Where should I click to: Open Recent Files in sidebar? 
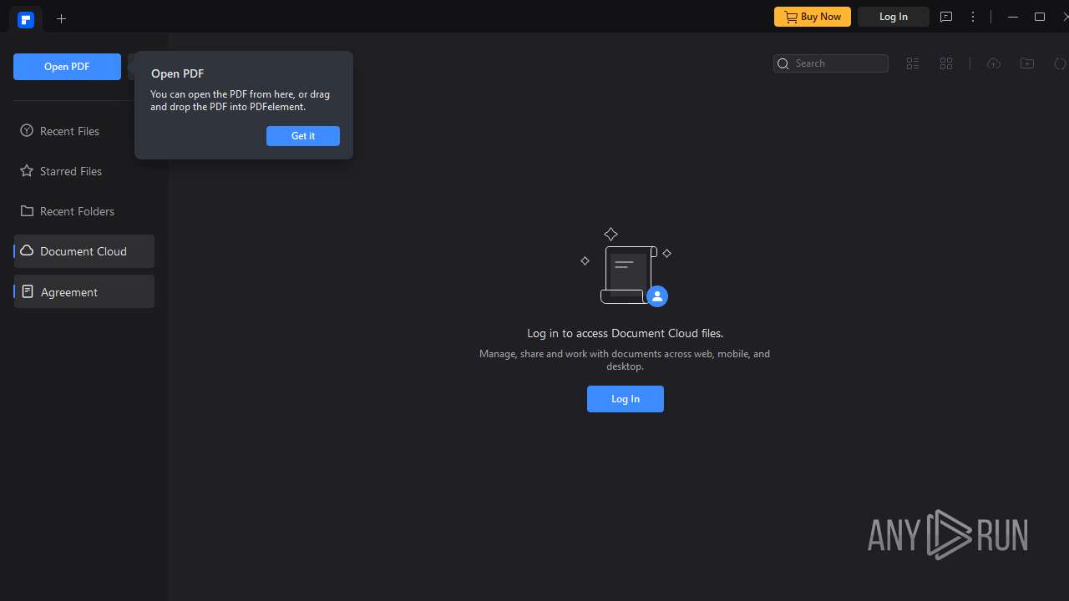[84, 131]
